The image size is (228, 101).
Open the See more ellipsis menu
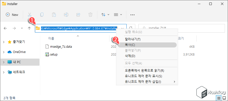(x=132, y=15)
